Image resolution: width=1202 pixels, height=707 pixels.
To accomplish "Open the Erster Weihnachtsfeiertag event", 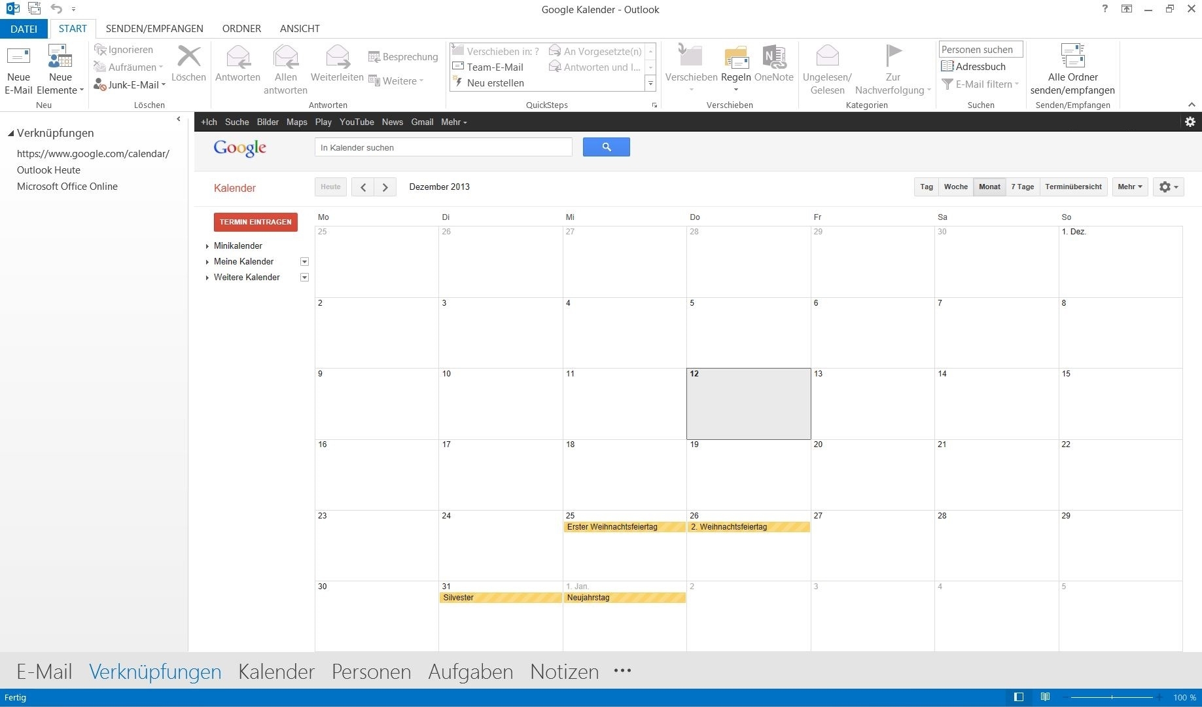I will coord(624,527).
